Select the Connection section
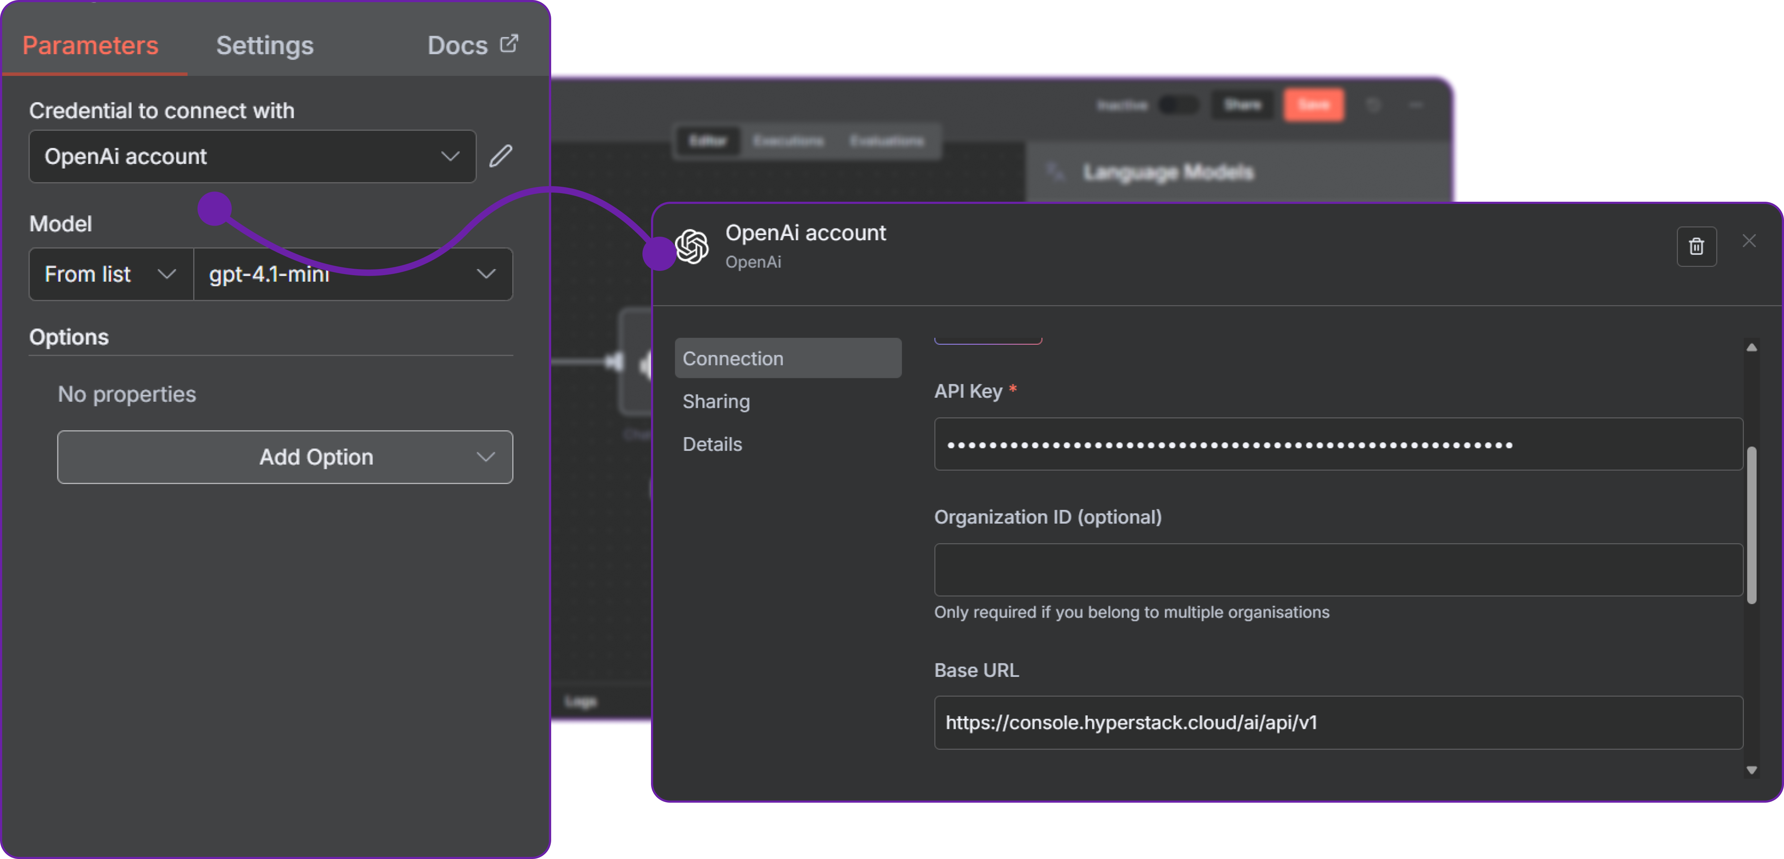Viewport: 1784px width, 859px height. click(788, 359)
